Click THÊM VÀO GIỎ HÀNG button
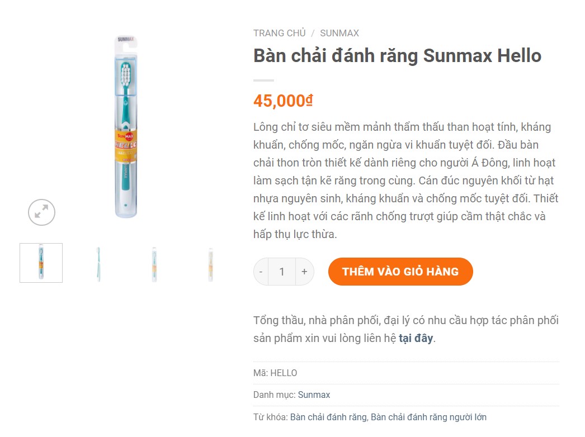585x437 pixels. (x=400, y=272)
